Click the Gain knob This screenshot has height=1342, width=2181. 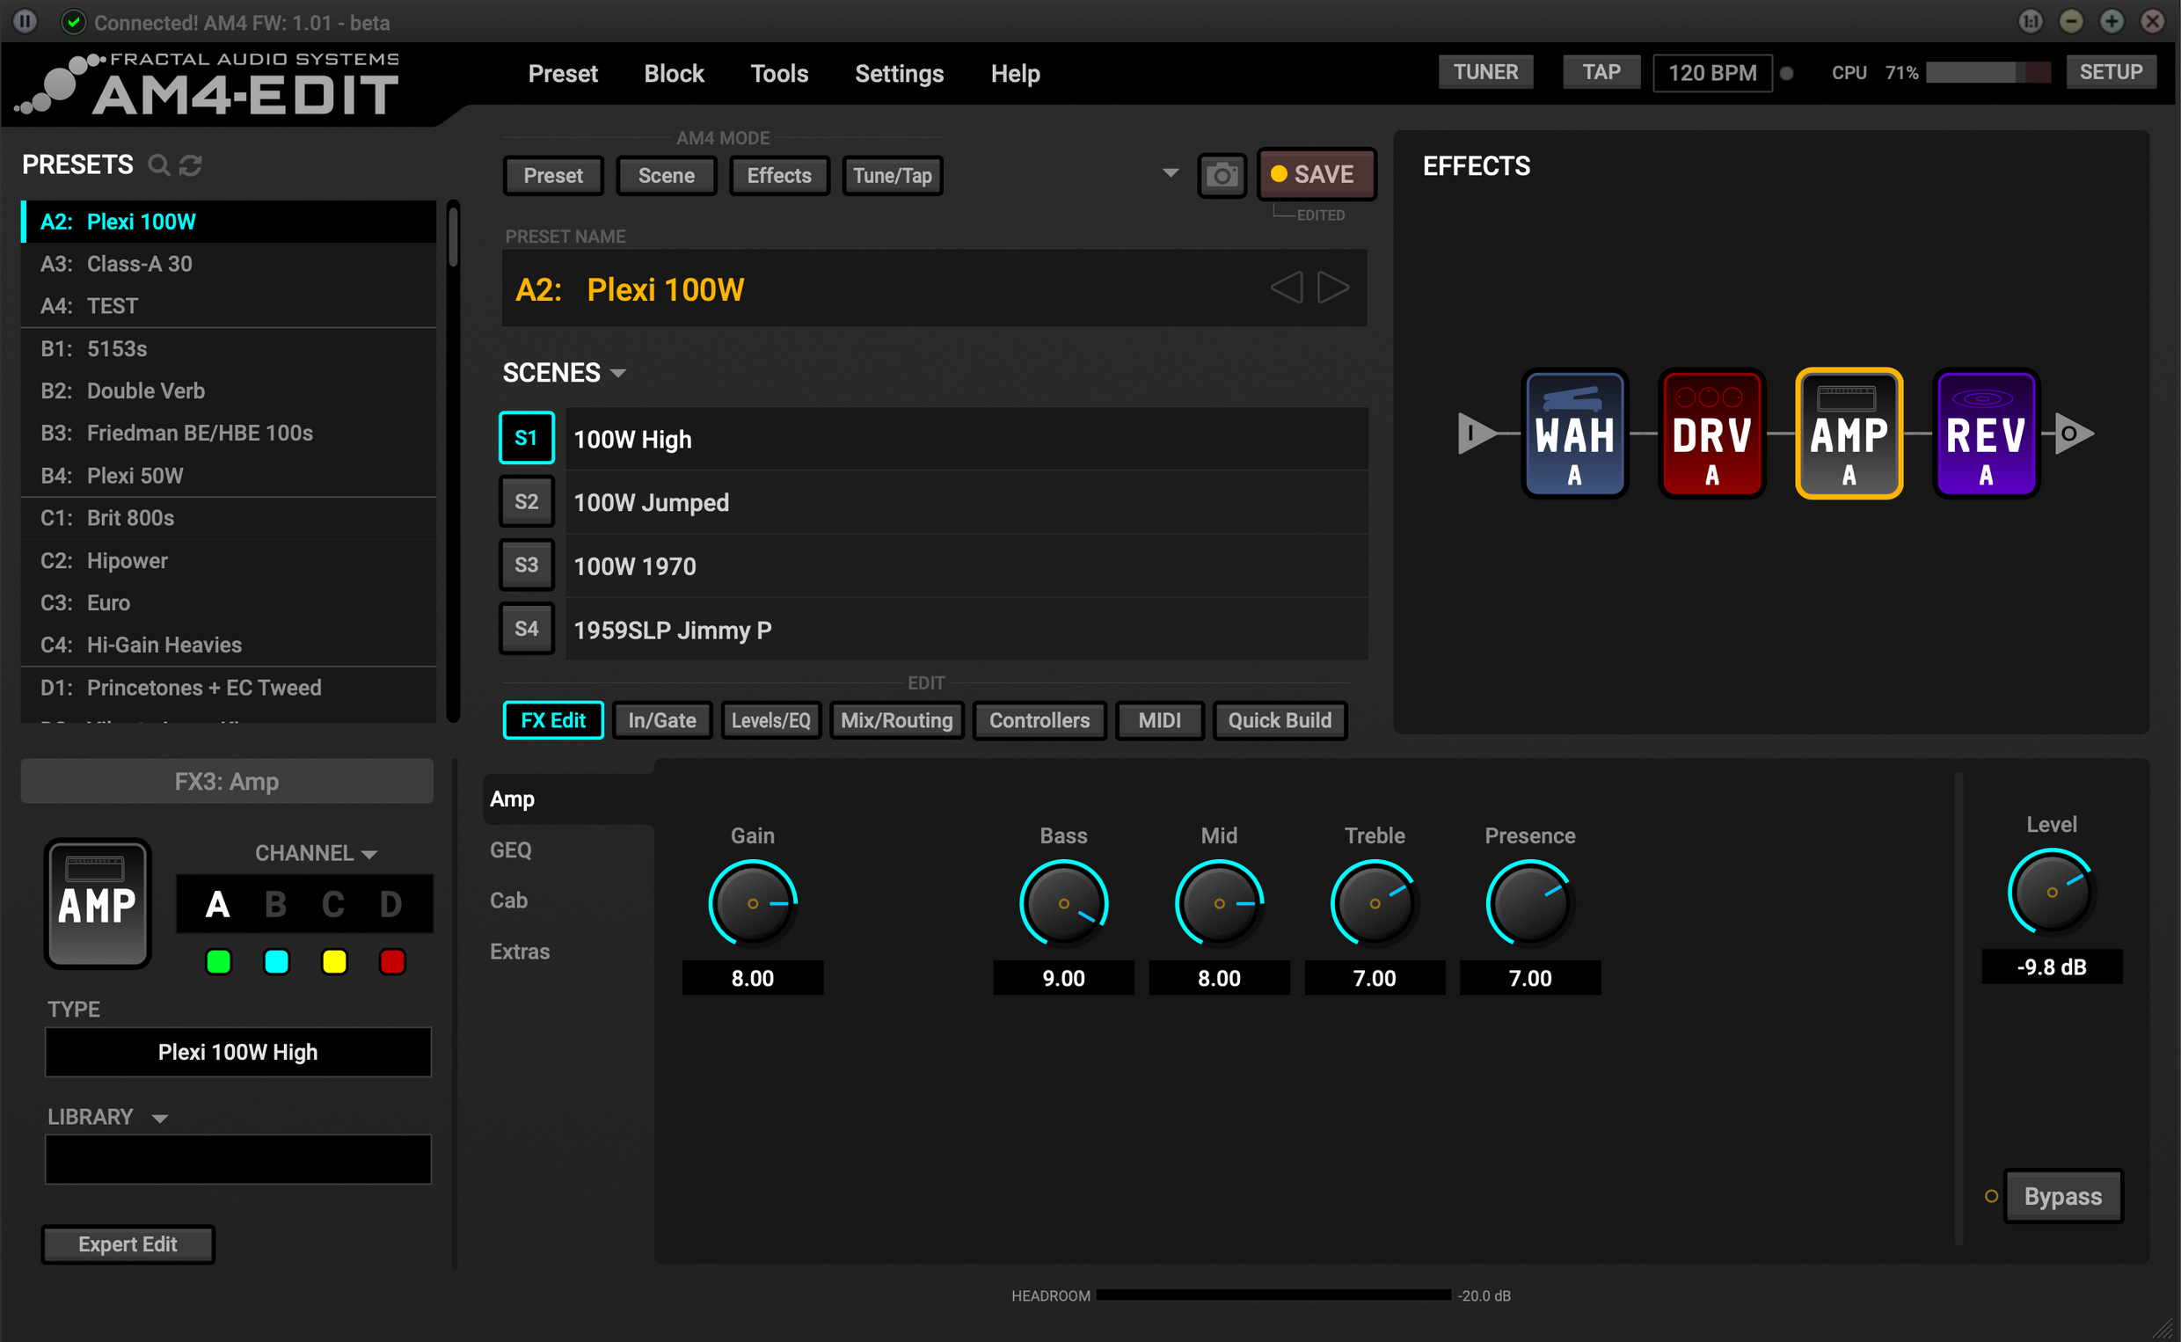[752, 902]
